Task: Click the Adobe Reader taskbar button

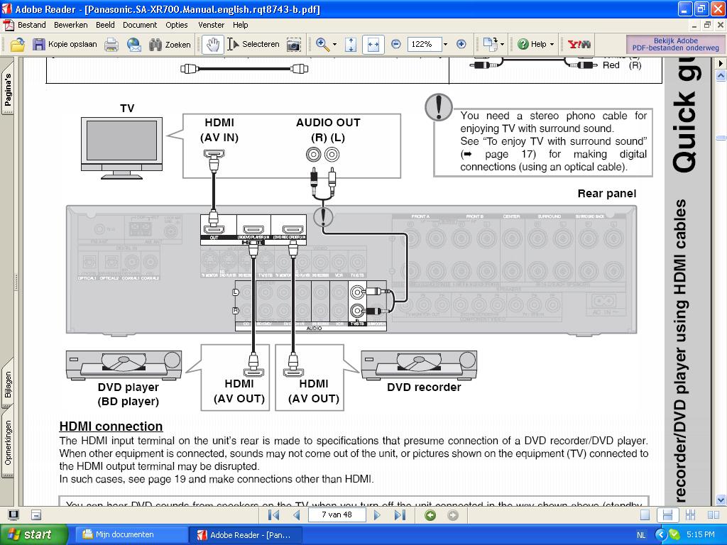Action: point(246,535)
